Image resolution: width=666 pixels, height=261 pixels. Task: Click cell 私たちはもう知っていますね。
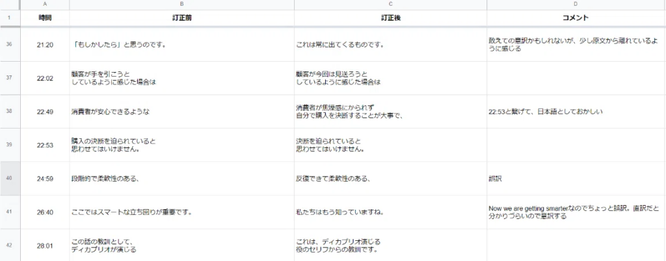click(x=390, y=212)
